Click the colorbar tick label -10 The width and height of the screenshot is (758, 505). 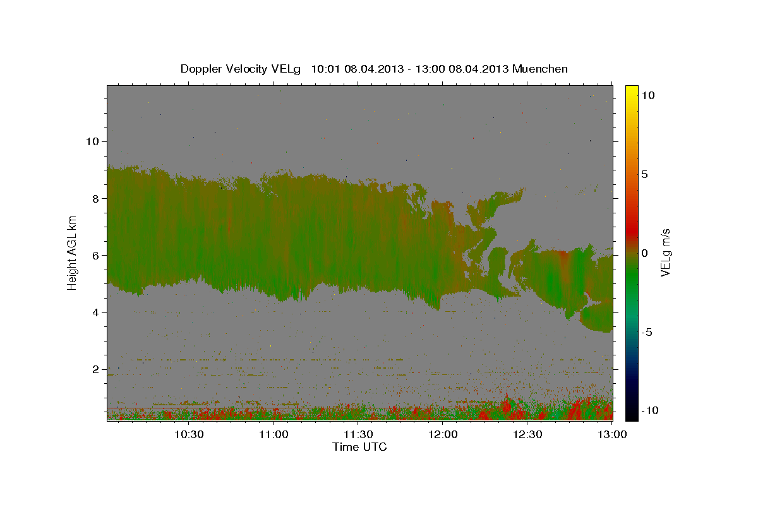(649, 410)
